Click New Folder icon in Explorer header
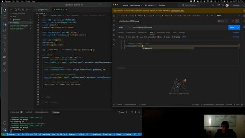Viewport: 245px width, 138px height. pos(20,10)
